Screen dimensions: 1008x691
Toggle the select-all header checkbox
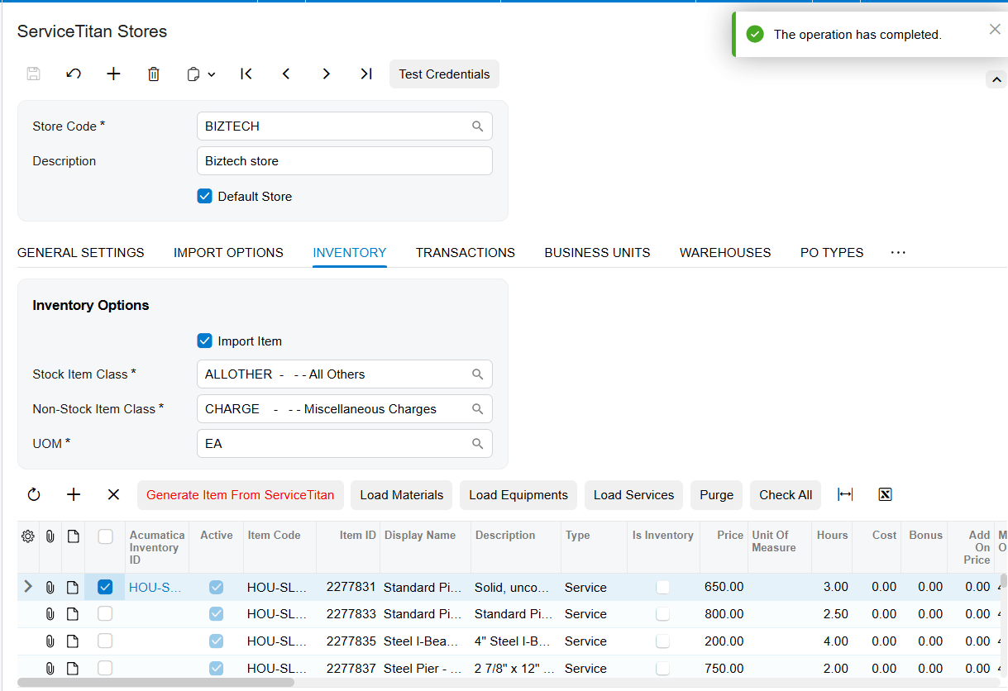point(105,536)
